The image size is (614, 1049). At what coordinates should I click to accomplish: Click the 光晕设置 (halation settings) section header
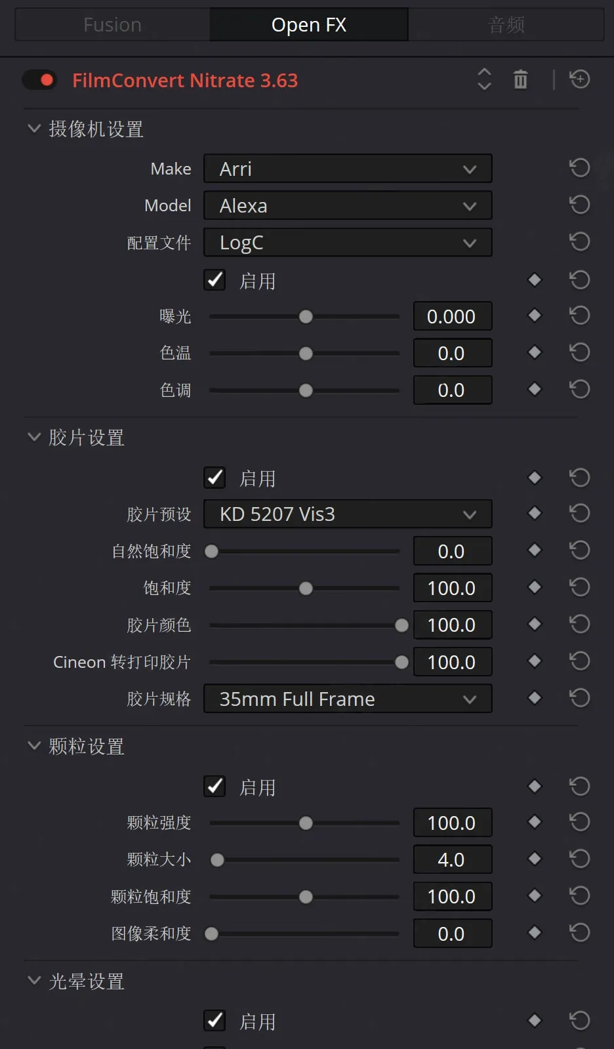click(86, 981)
